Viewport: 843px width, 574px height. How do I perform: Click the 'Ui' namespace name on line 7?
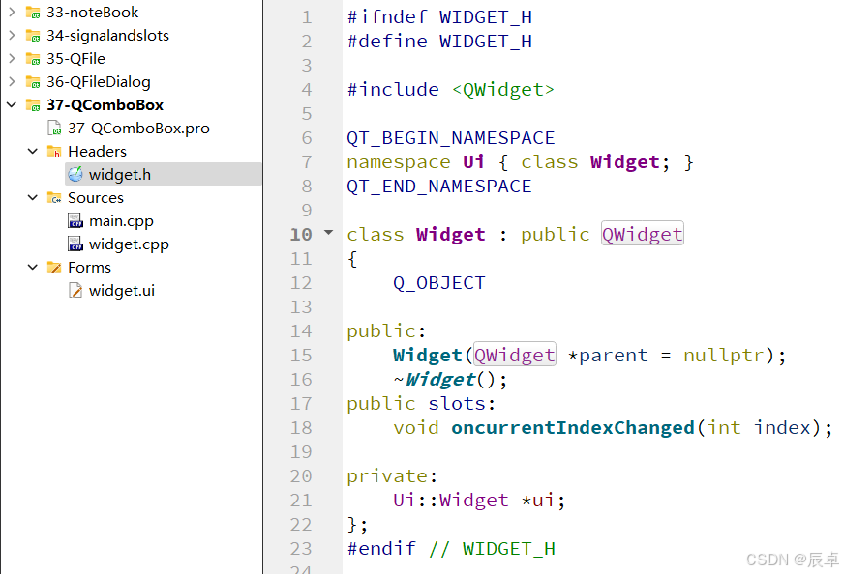[x=473, y=162]
